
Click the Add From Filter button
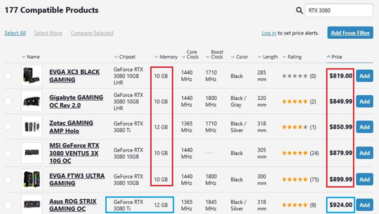click(350, 33)
